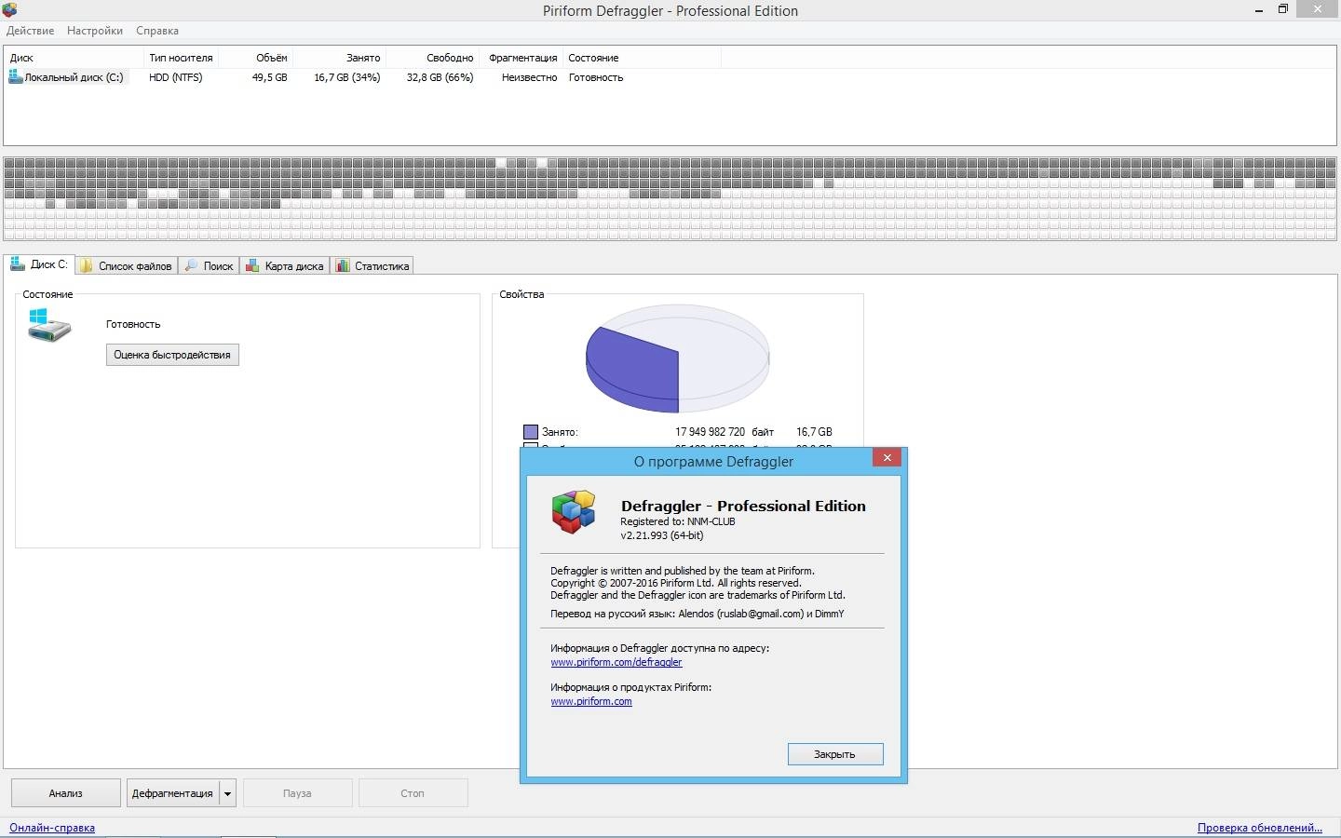Click the Неизвестно fragmentation value
Screen dimensions: 1341x838
tap(529, 77)
